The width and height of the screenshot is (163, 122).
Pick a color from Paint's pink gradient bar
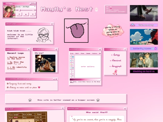[x=85, y=80]
